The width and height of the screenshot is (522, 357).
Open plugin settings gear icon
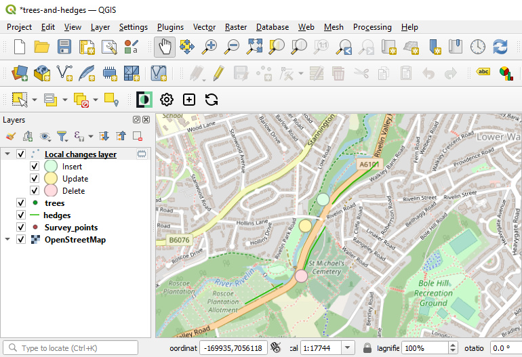(167, 100)
